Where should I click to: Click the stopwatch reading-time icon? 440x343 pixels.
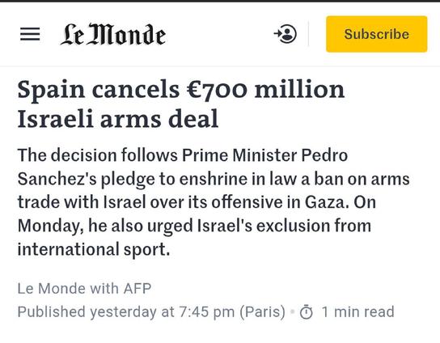[x=307, y=311]
